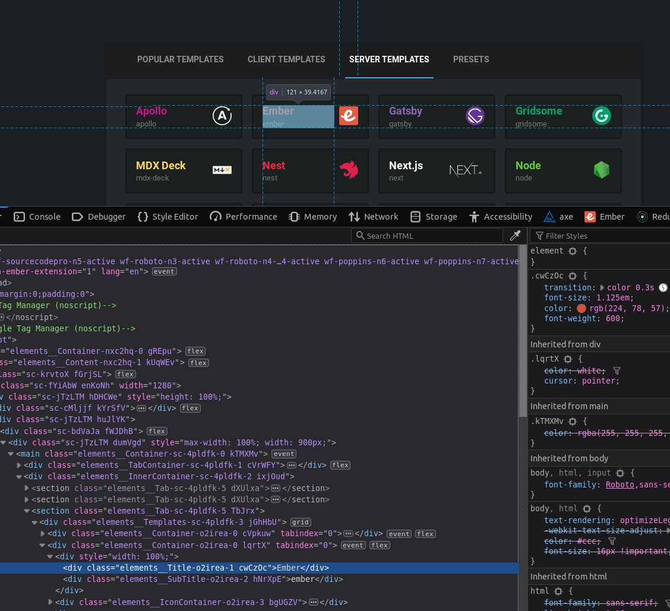Expand the IconContainer bgUGZV div node

click(50, 602)
